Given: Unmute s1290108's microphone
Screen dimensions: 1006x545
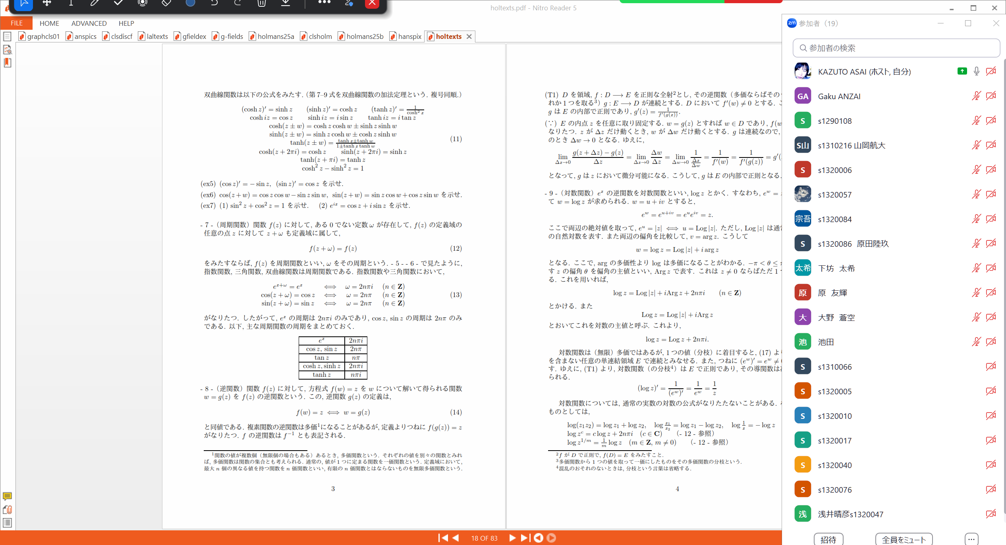Looking at the screenshot, I should click(x=976, y=121).
